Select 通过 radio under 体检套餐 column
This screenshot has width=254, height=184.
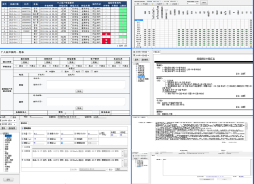tap(63, 66)
